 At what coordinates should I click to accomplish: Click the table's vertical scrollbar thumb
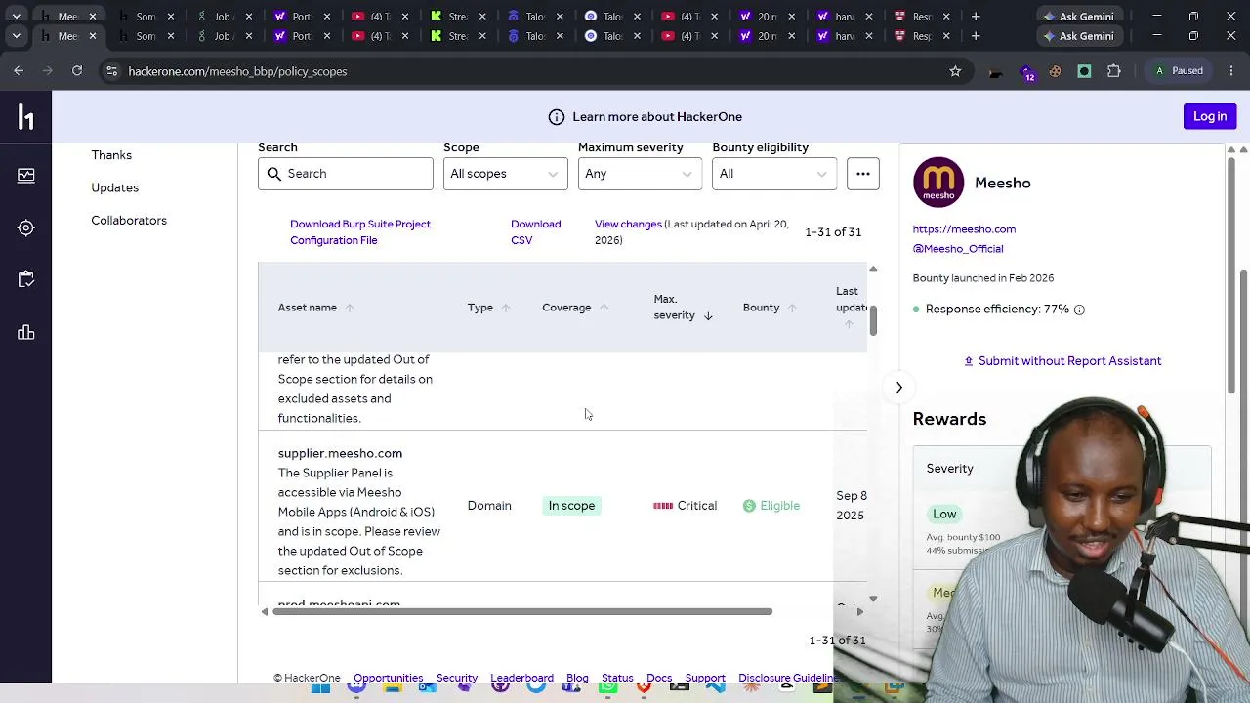point(873,320)
